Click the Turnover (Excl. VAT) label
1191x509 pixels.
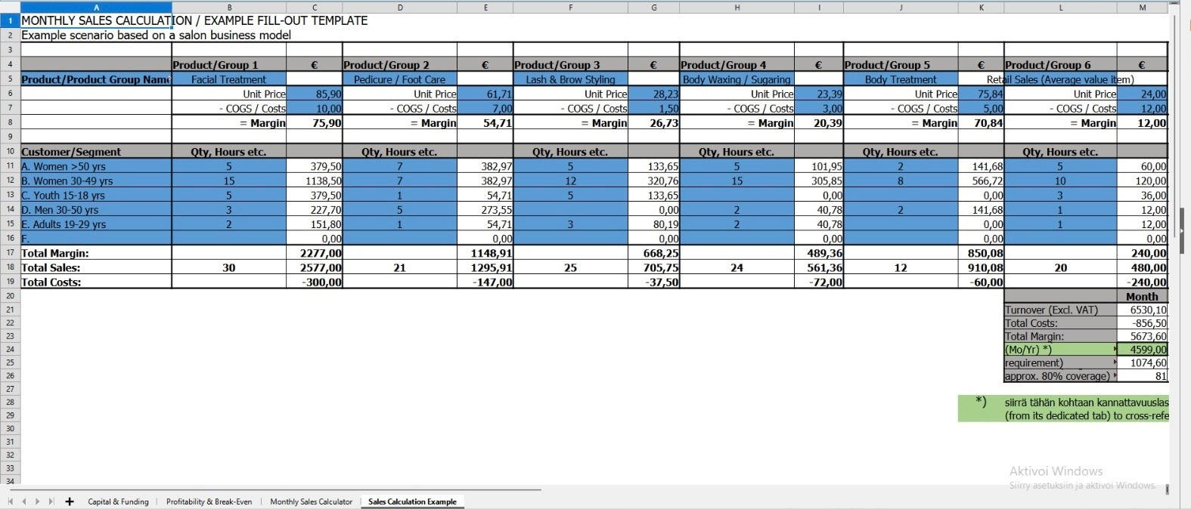point(1060,310)
